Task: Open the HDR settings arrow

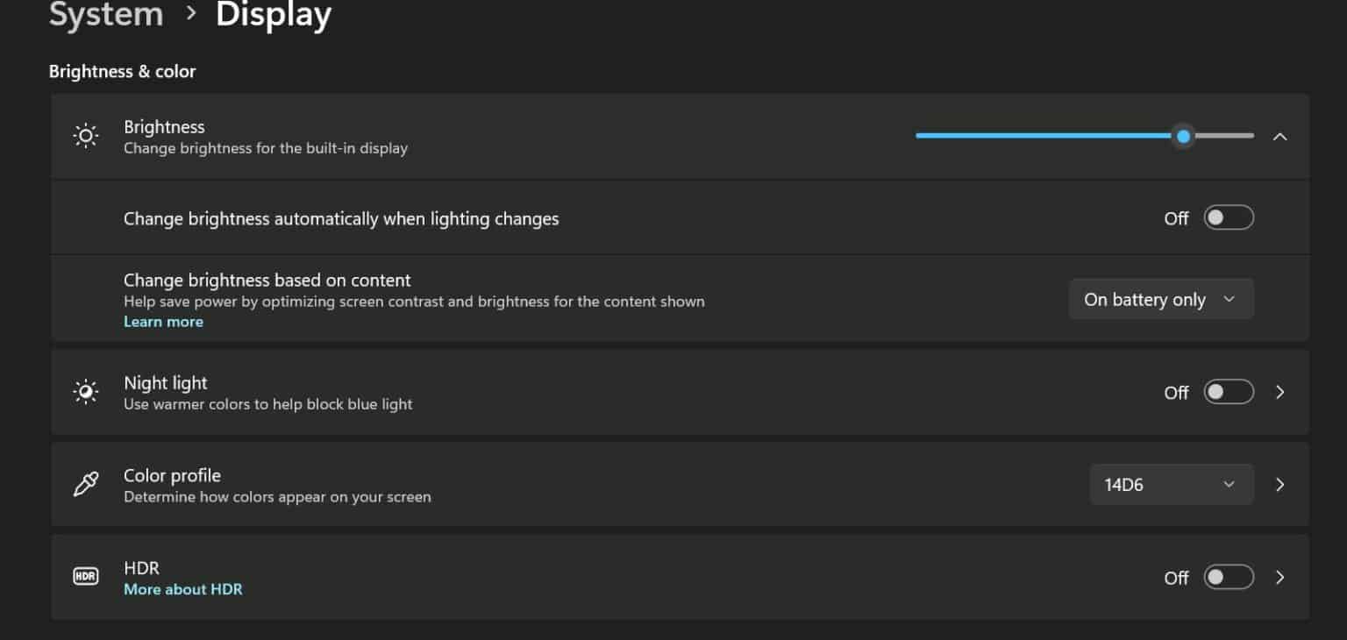Action: click(1280, 577)
